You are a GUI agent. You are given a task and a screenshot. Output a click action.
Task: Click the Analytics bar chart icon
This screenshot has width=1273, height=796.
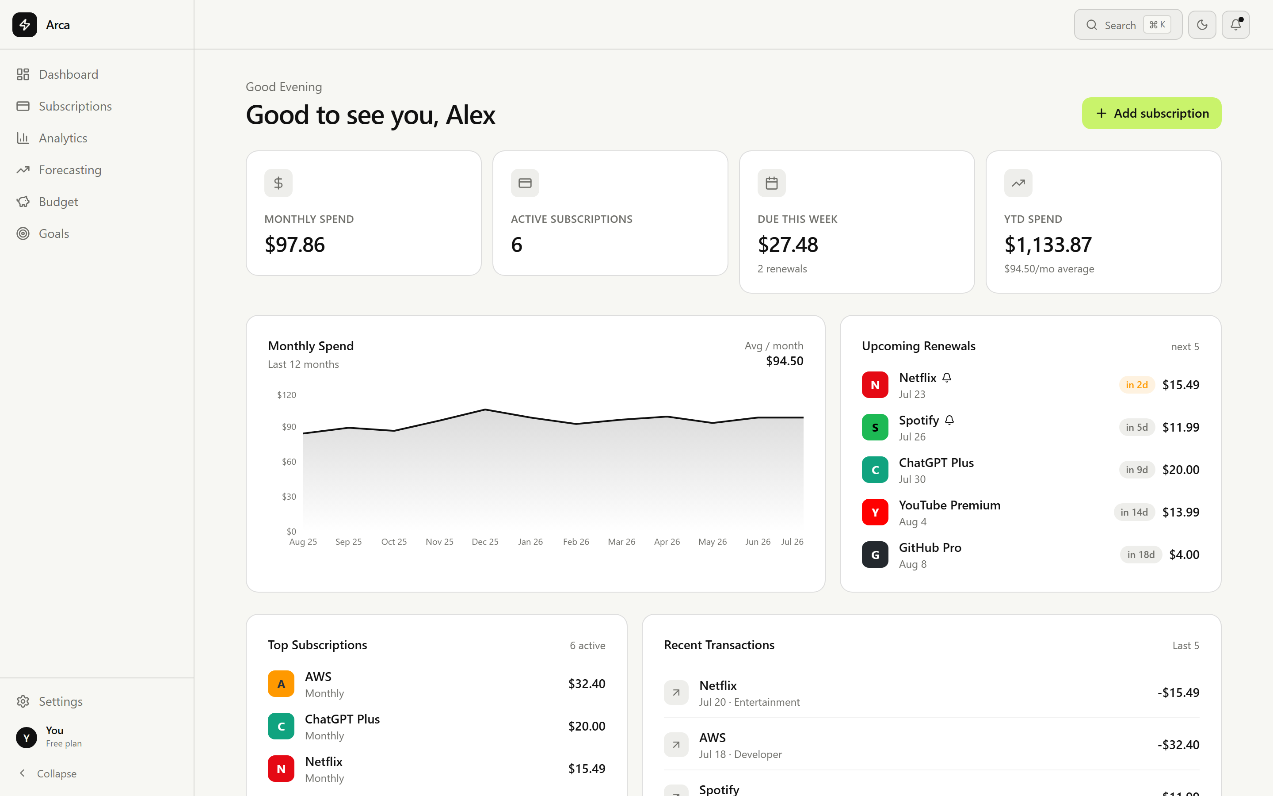[23, 138]
